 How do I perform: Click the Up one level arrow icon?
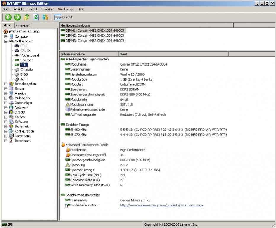[x=27, y=17]
